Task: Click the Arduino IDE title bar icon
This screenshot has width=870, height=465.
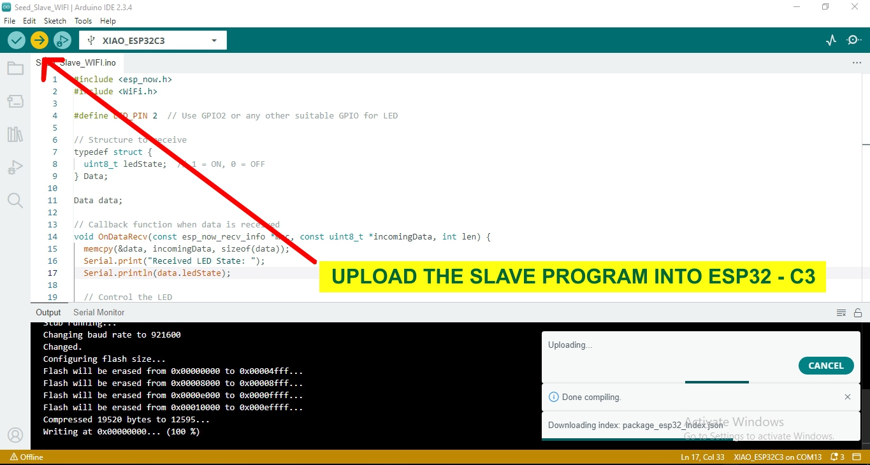Action: pos(6,6)
